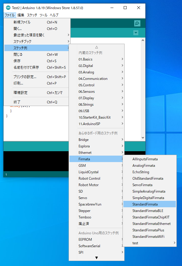Open the StandardFirmataPlus example

coord(150,230)
